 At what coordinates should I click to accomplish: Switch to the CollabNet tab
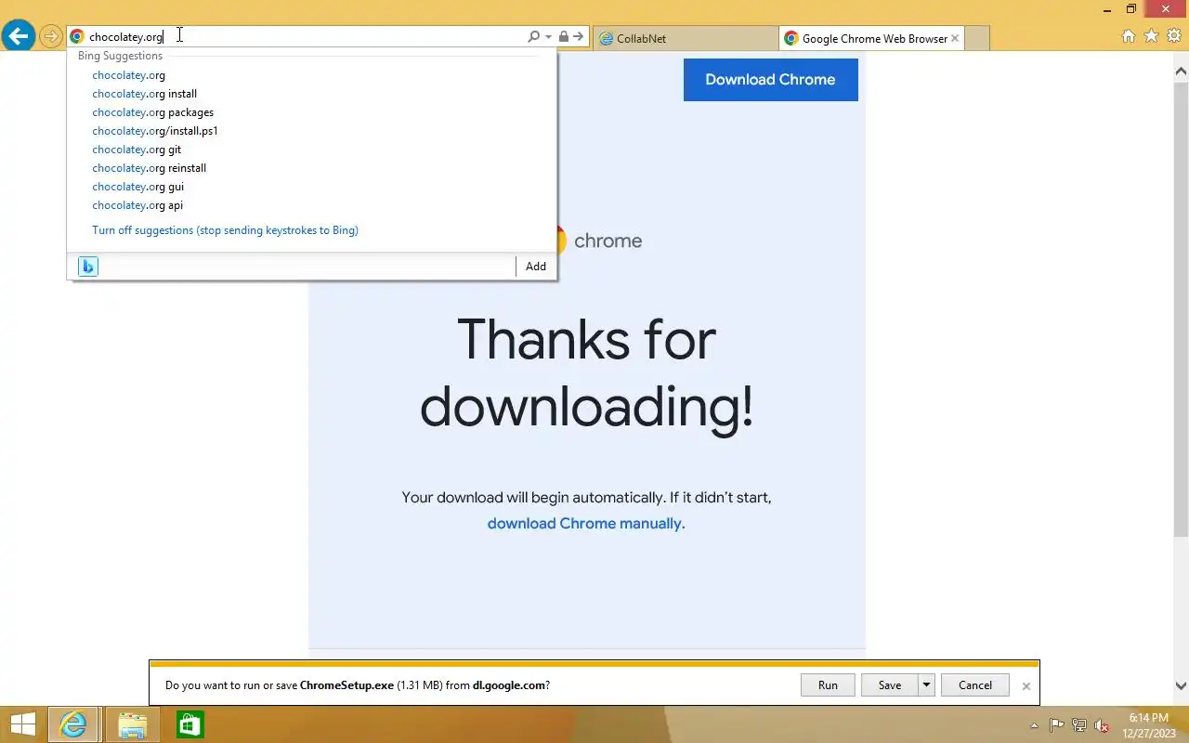pos(686,38)
